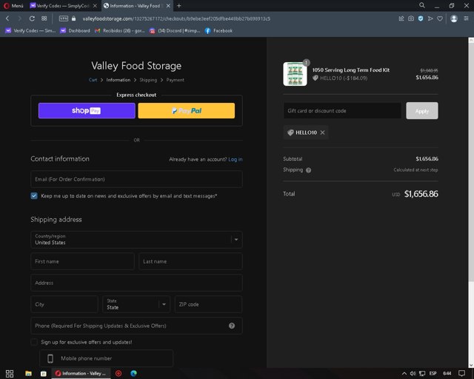Screen dimensions: 474x379
Task: Open the yellow notes taskbar app
Action: tap(44, 374)
